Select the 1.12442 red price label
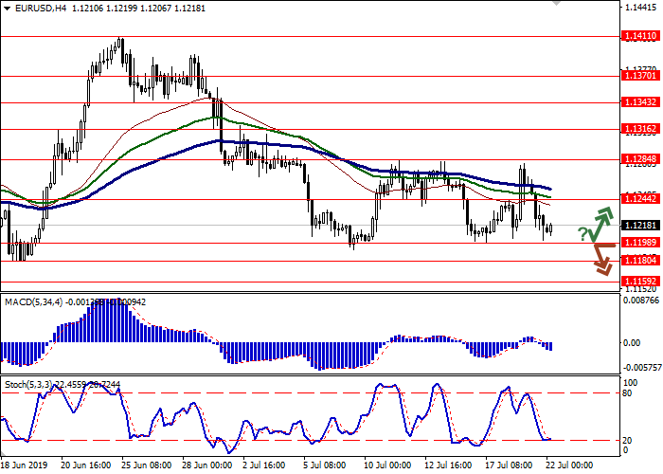The image size is (663, 474). [641, 199]
